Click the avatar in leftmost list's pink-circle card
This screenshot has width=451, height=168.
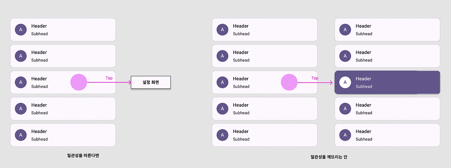21,82
